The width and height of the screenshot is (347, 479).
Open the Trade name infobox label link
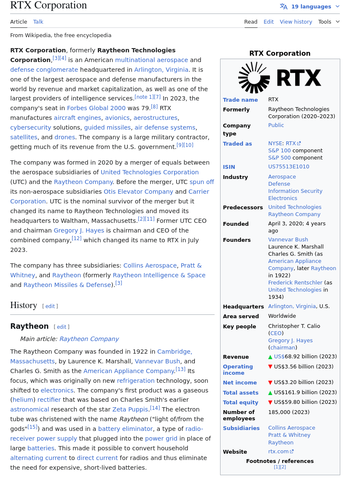pos(240,100)
